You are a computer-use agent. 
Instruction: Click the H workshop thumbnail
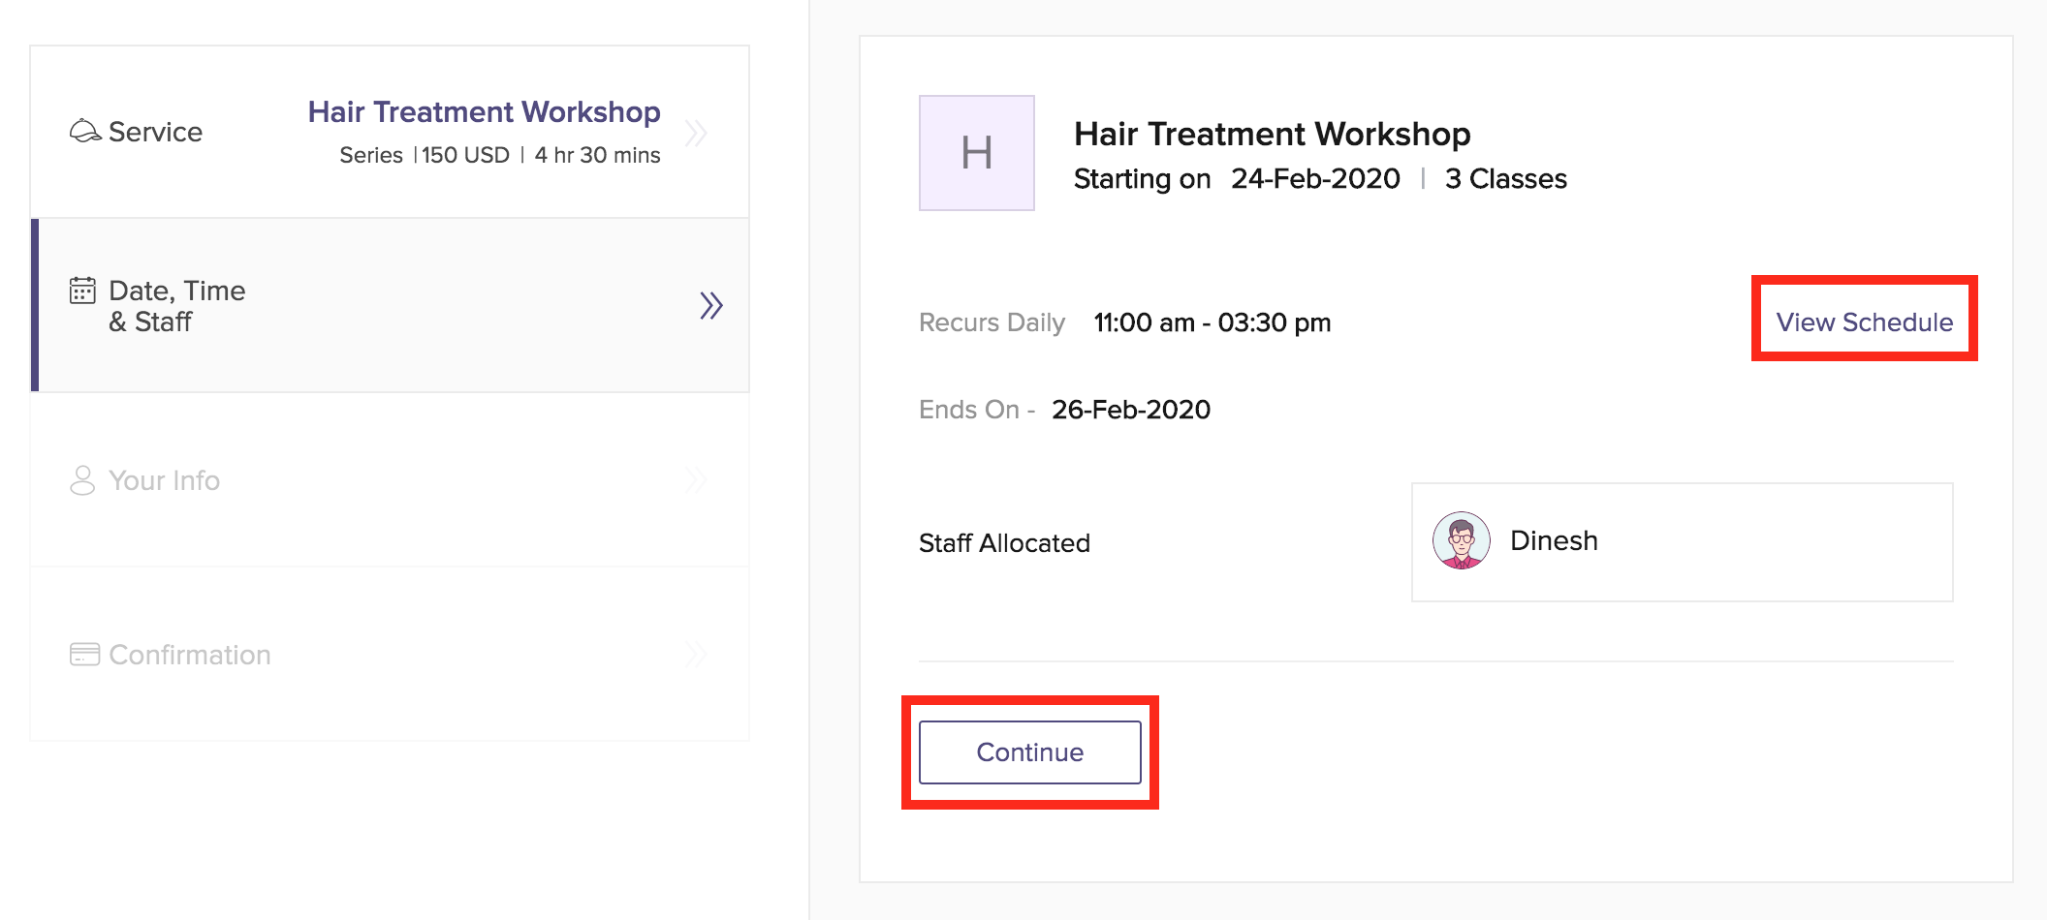pos(976,153)
